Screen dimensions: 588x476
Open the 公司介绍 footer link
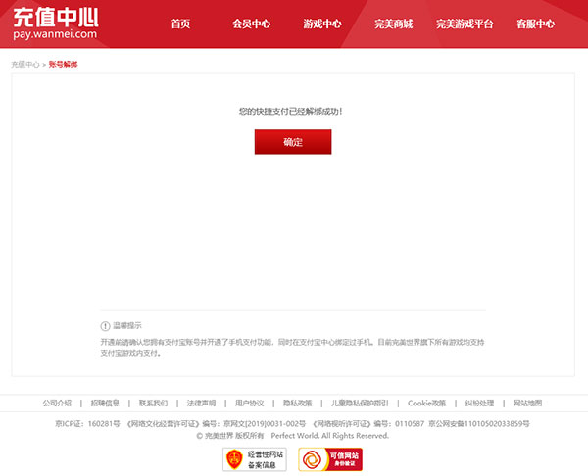(x=57, y=403)
